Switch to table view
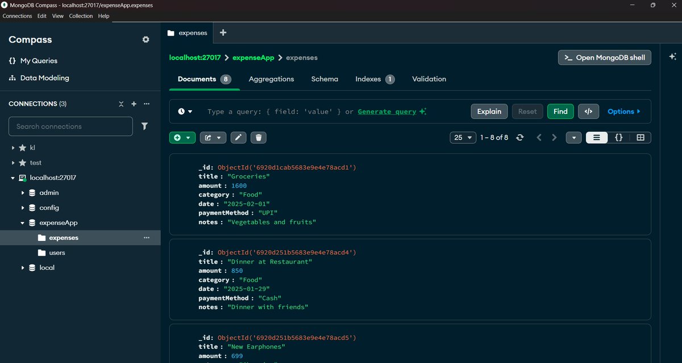The width and height of the screenshot is (682, 363). 640,137
